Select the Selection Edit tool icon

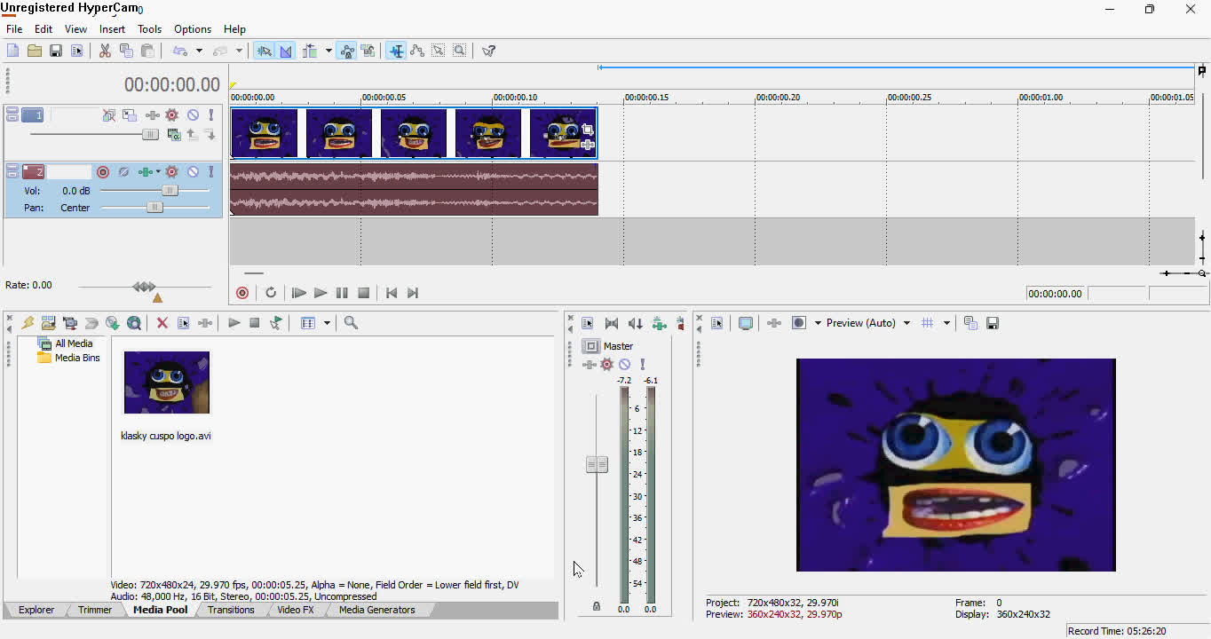point(439,51)
